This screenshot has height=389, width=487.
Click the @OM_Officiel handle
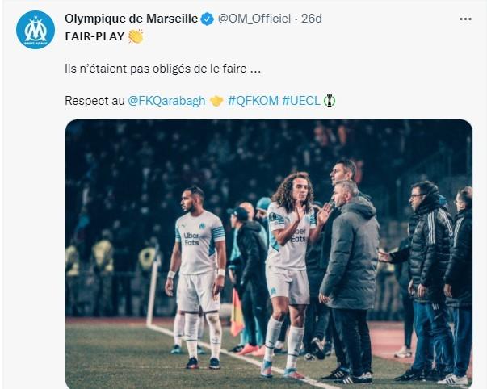click(x=254, y=19)
